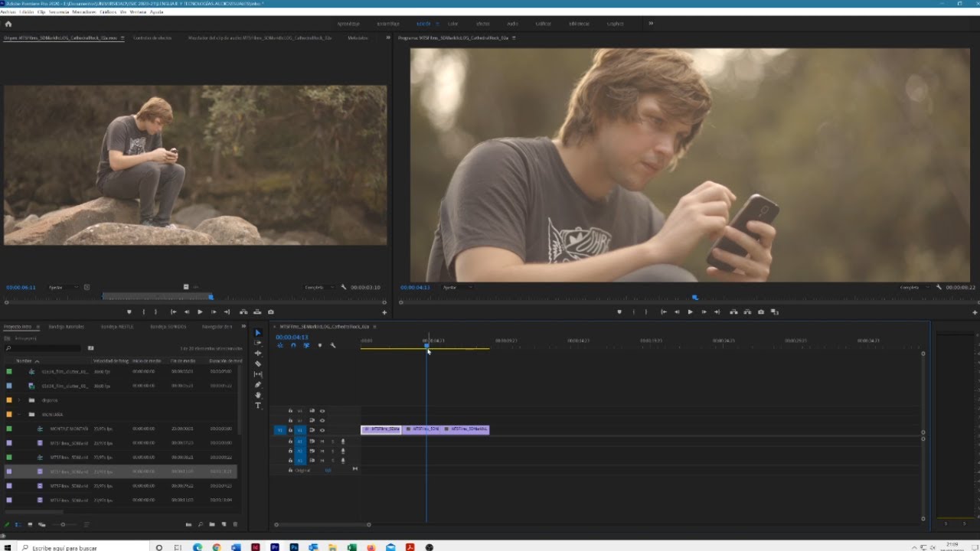980x551 pixels.
Task: Select the Razor tool
Action: tap(257, 364)
